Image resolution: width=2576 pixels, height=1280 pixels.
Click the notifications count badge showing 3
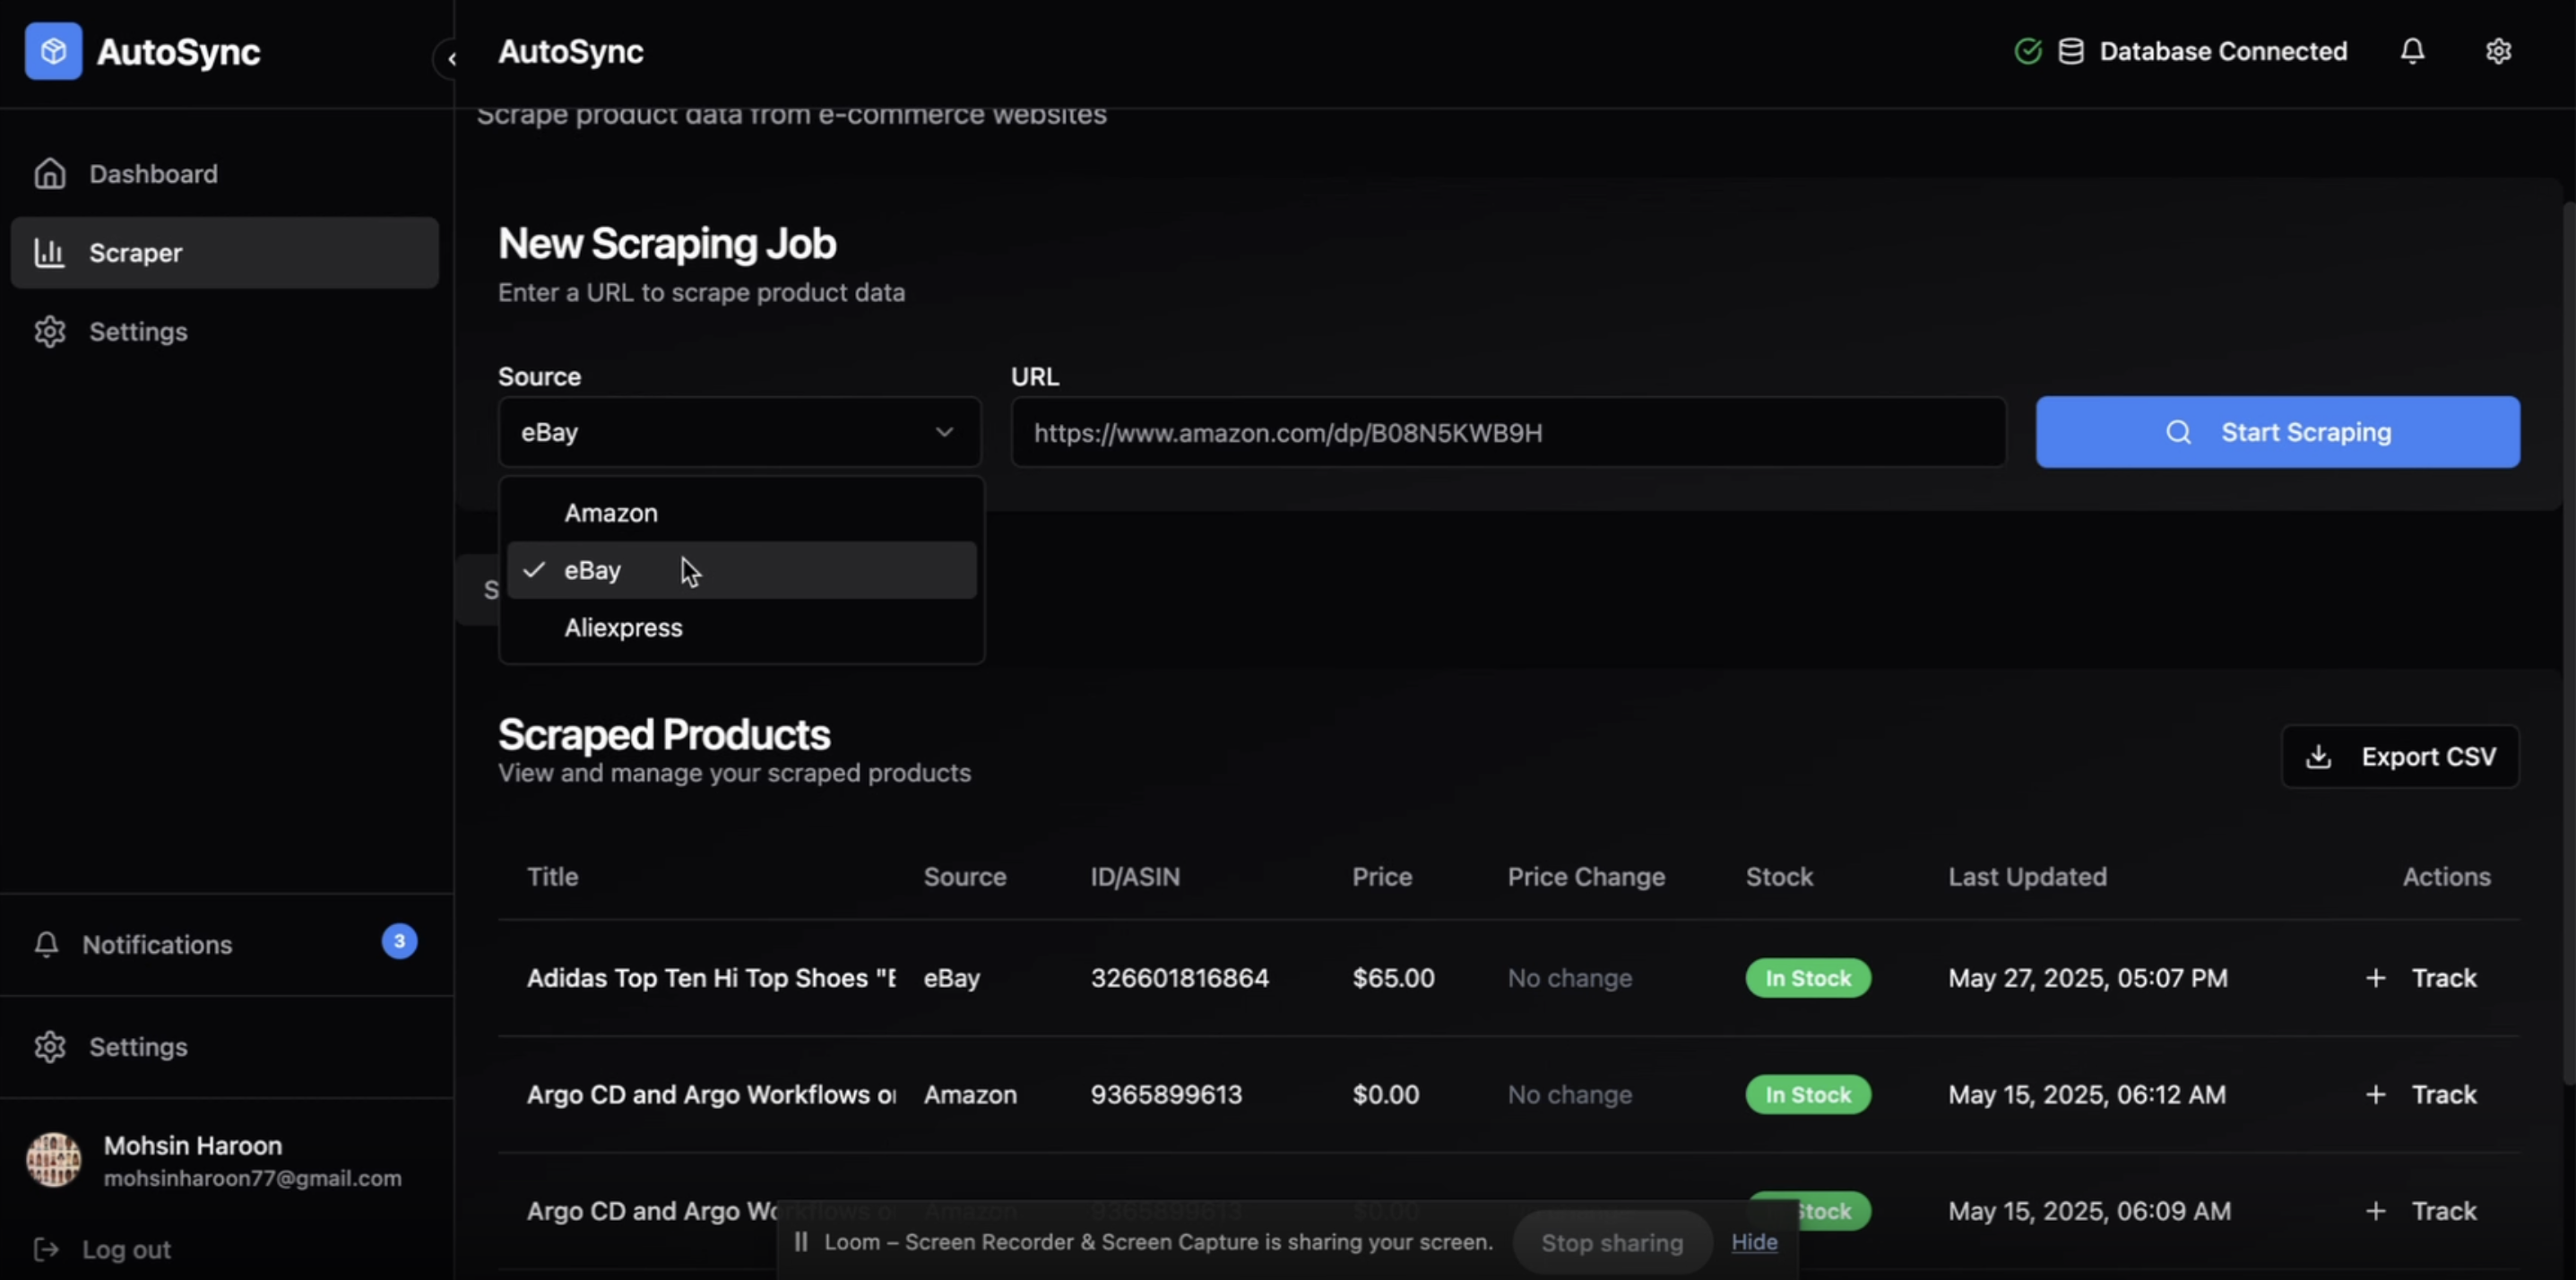coord(399,941)
